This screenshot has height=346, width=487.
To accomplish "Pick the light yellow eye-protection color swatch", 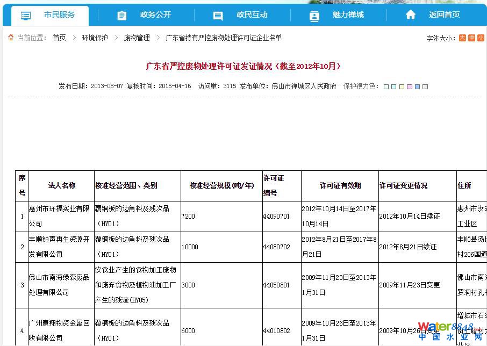I will click(x=402, y=86).
